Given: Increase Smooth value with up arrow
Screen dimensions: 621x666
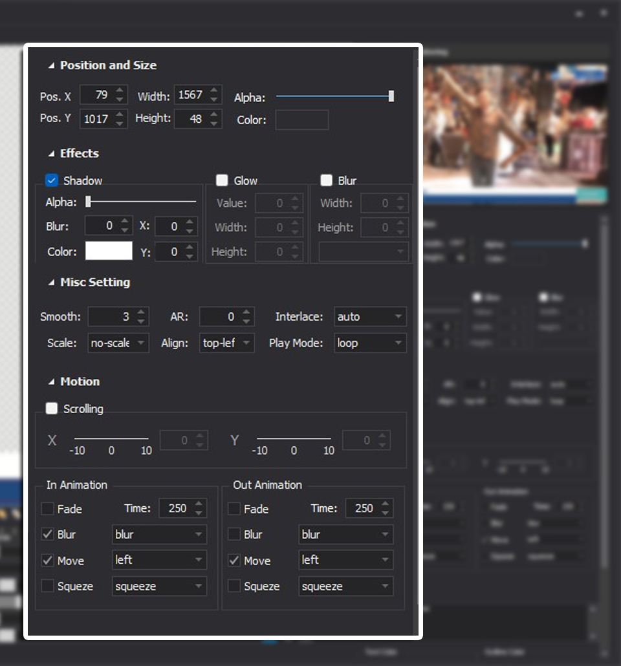Looking at the screenshot, I should click(142, 312).
